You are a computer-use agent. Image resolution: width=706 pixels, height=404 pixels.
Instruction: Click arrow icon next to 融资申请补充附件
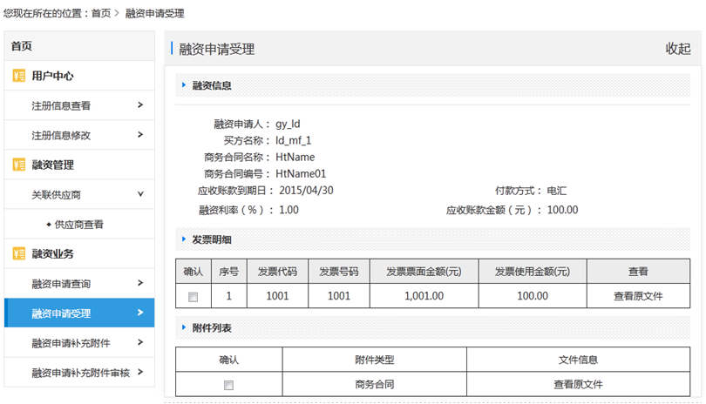pyautogui.click(x=140, y=342)
